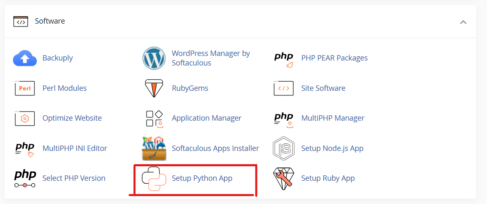Open the MultiPHP Manager link
Screen dimensions: 487x204
pyautogui.click(x=333, y=118)
